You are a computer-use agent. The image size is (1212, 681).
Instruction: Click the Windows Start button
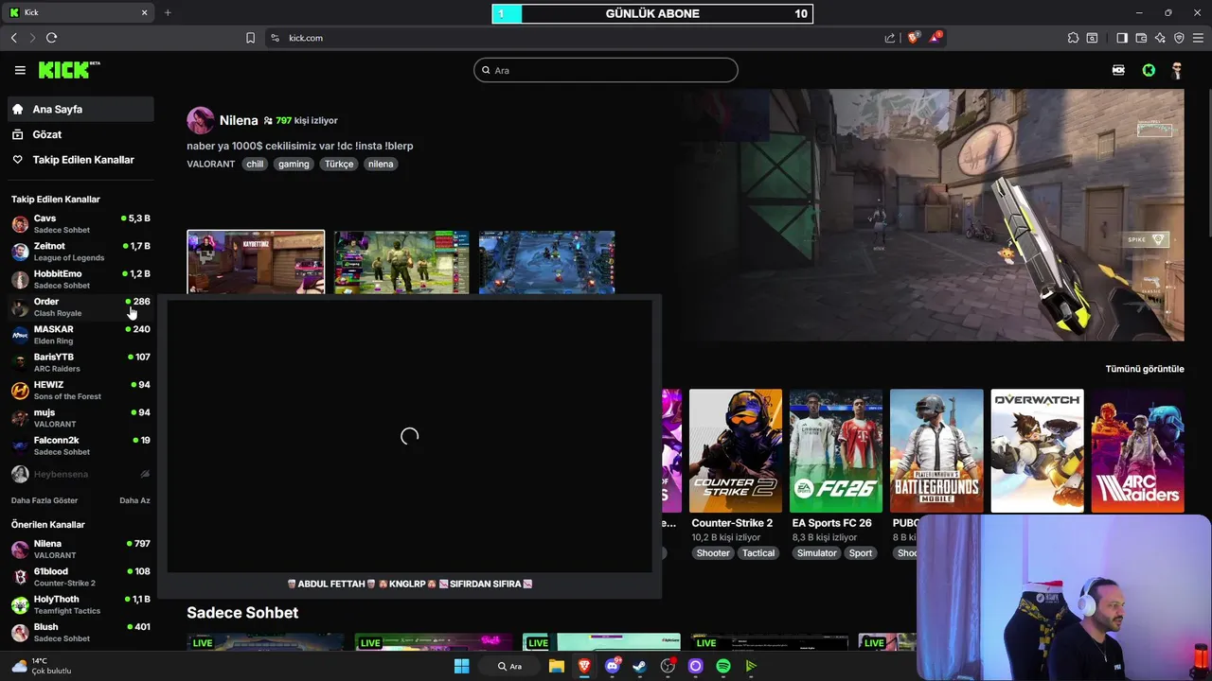tap(461, 666)
